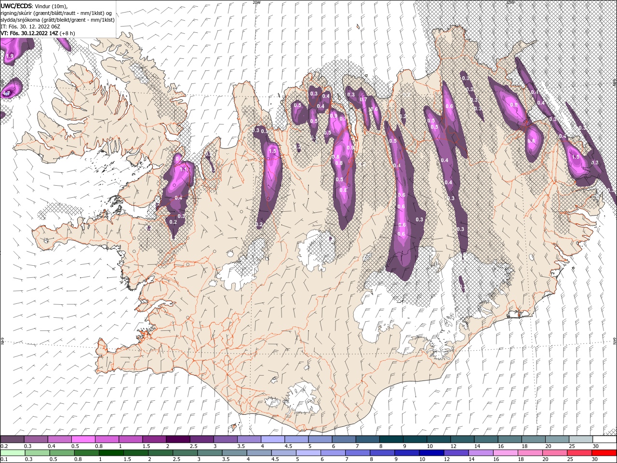The width and height of the screenshot is (617, 463).
Task: Click the '1.1' snowfall value on the map
Action: coord(183,170)
